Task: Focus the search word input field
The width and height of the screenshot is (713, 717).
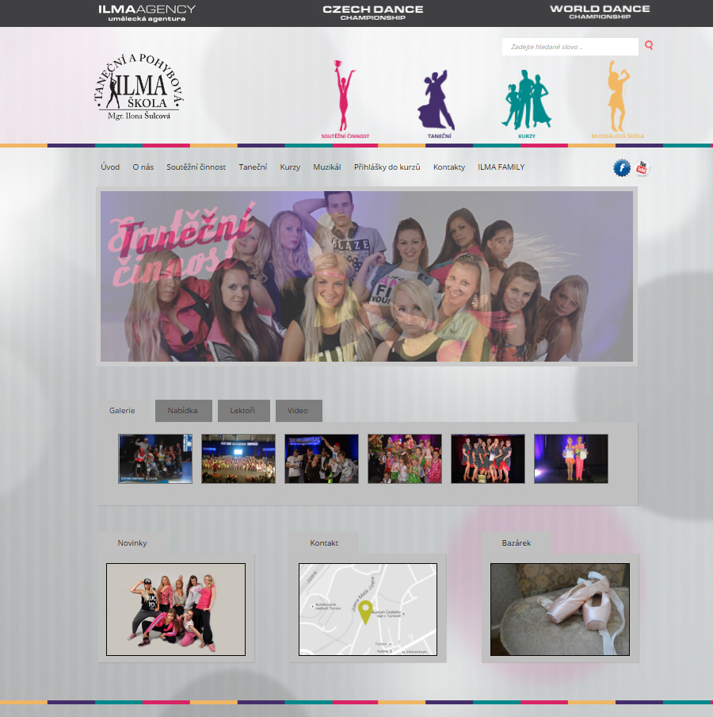Action: (x=570, y=47)
